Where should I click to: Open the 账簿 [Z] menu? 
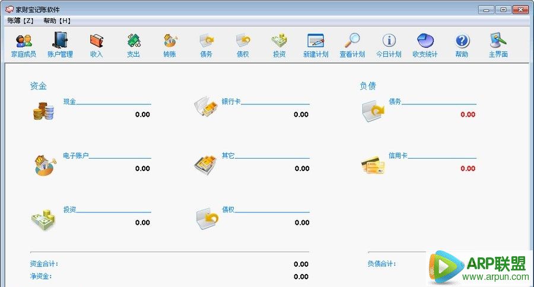[20, 21]
